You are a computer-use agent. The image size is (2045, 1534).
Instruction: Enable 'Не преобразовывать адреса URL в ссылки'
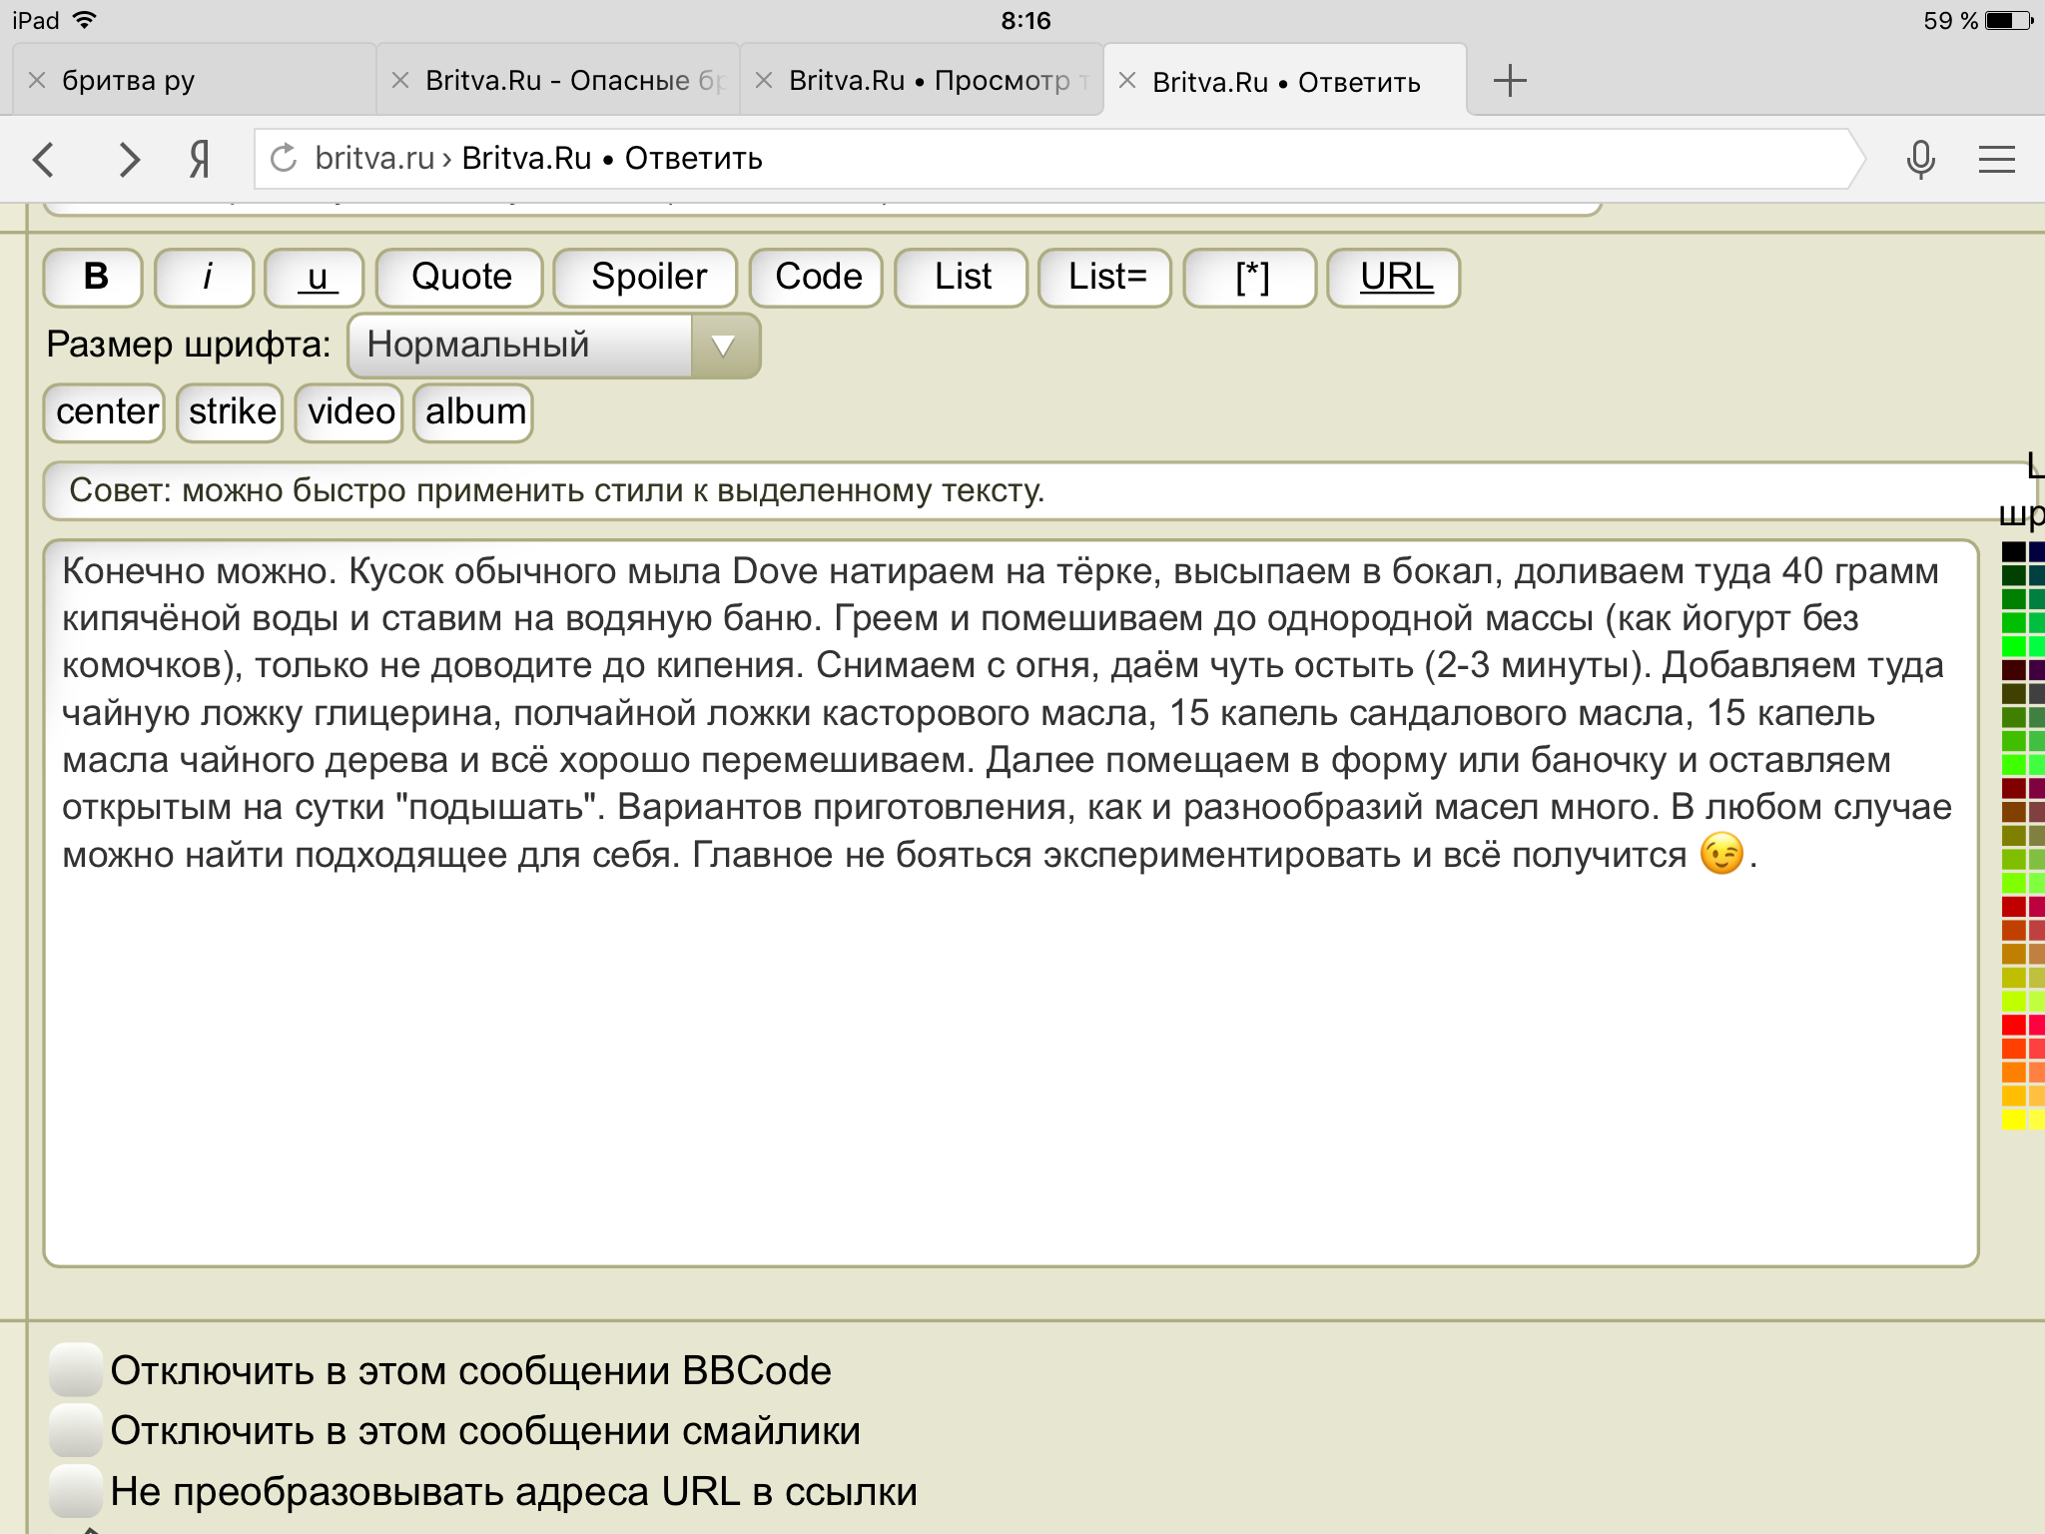point(76,1491)
